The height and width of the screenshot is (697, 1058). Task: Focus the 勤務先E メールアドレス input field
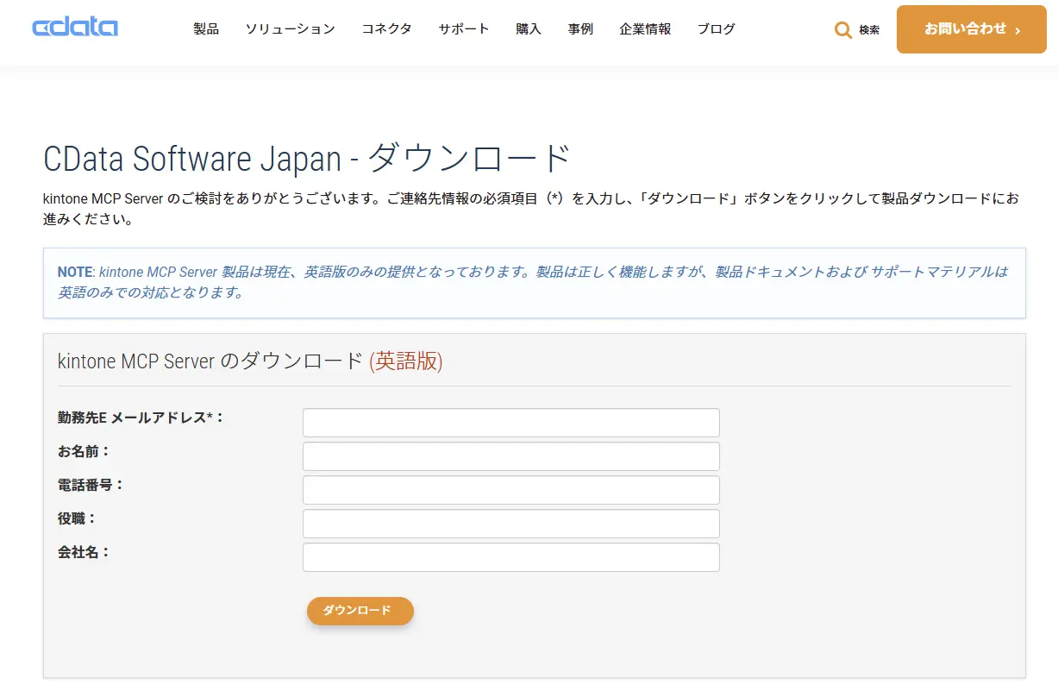coord(510,423)
